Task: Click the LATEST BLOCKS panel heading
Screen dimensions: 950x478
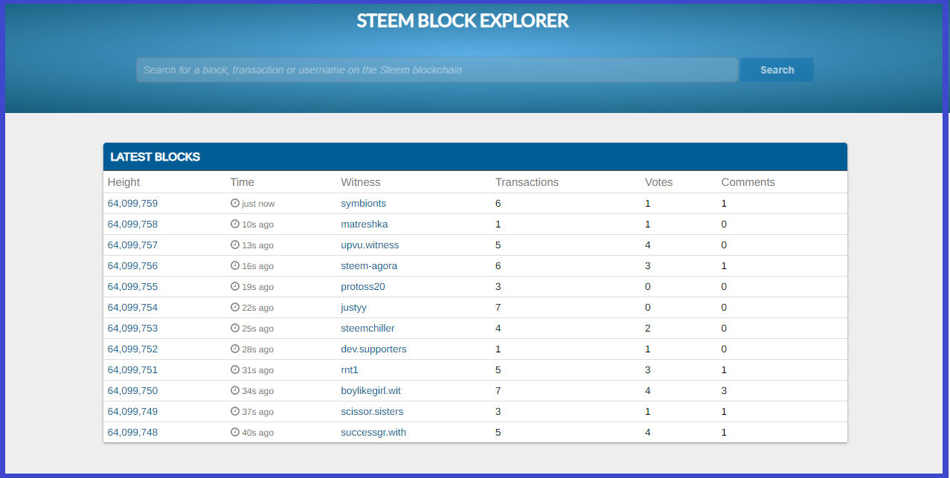Action: point(155,157)
